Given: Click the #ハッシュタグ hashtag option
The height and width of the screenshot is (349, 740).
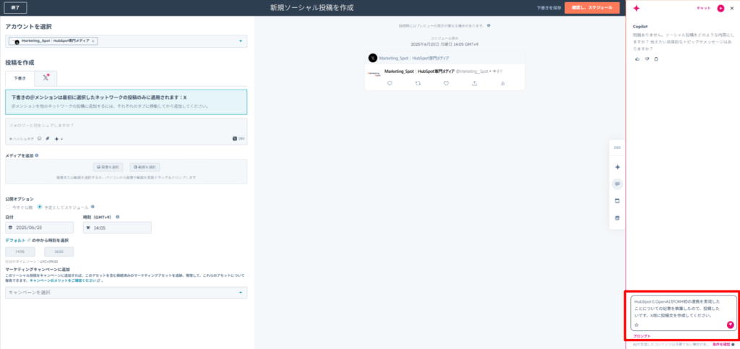Looking at the screenshot, I should point(21,139).
